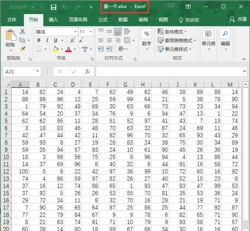Click Center alignment icon
Screen dimensions: 250x231
[109, 40]
